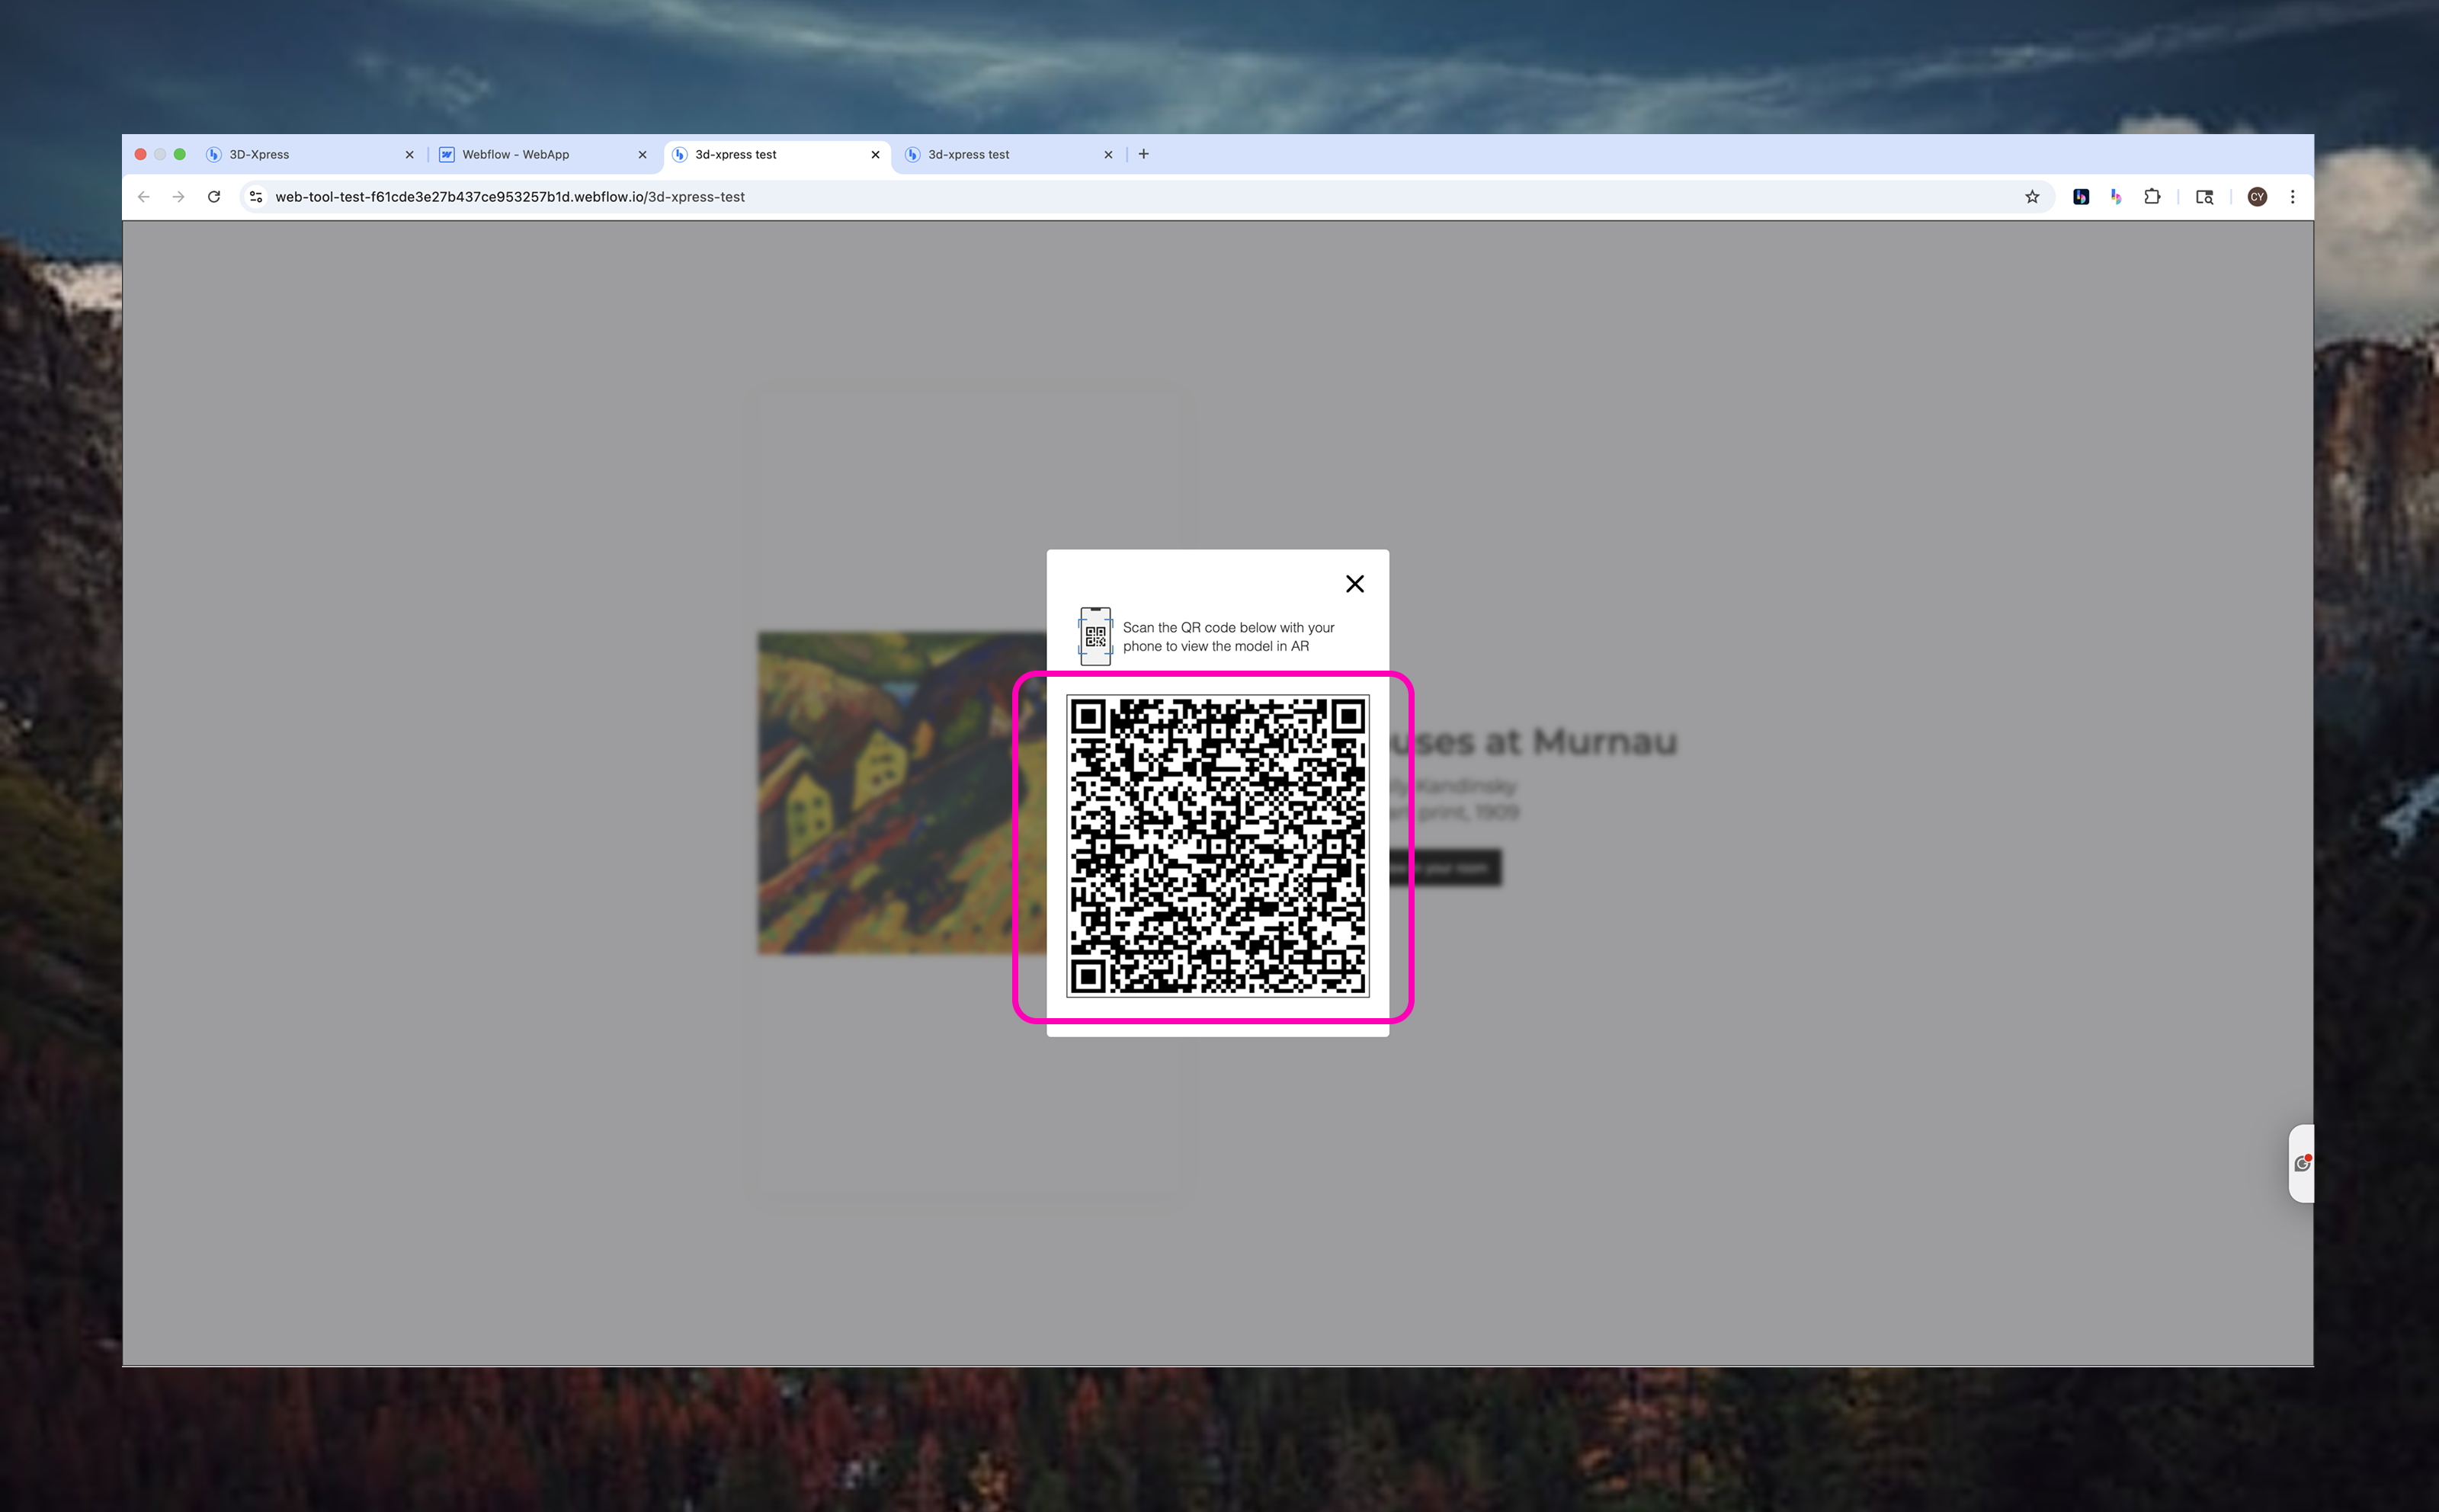
Task: View site information icon in address bar
Action: 256,197
